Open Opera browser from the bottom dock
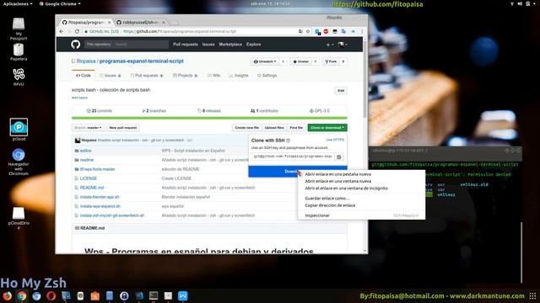Viewport: 540px width, 303px height. [x=51, y=295]
